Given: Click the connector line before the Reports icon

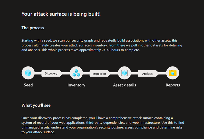Looking at the screenshot, I should click(x=162, y=74).
